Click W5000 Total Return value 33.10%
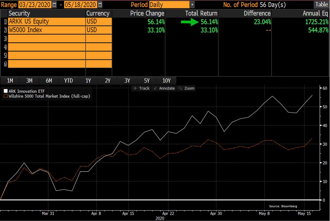The image size is (330, 221). (x=209, y=30)
